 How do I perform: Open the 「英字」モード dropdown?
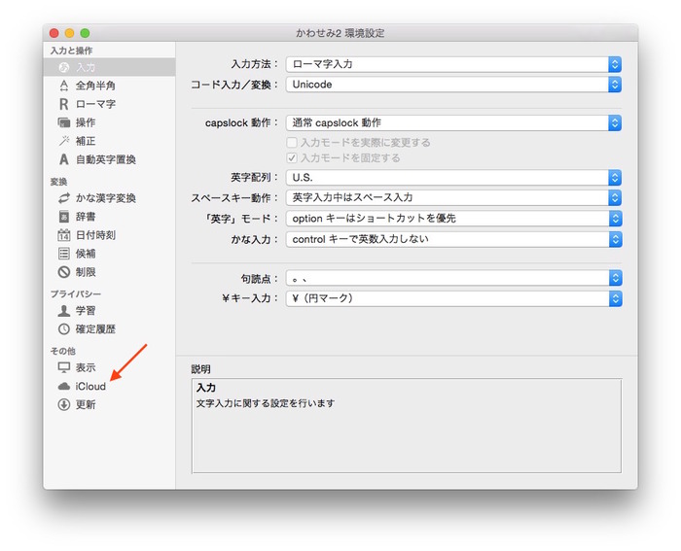453,219
